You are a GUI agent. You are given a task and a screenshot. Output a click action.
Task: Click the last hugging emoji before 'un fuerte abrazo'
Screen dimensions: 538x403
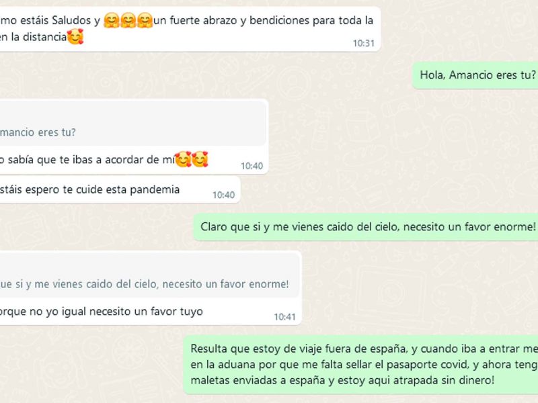coord(145,21)
